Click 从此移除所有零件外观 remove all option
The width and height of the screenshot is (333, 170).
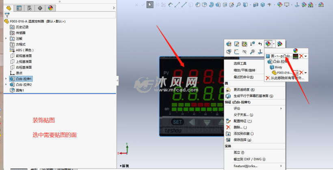pos(285,78)
